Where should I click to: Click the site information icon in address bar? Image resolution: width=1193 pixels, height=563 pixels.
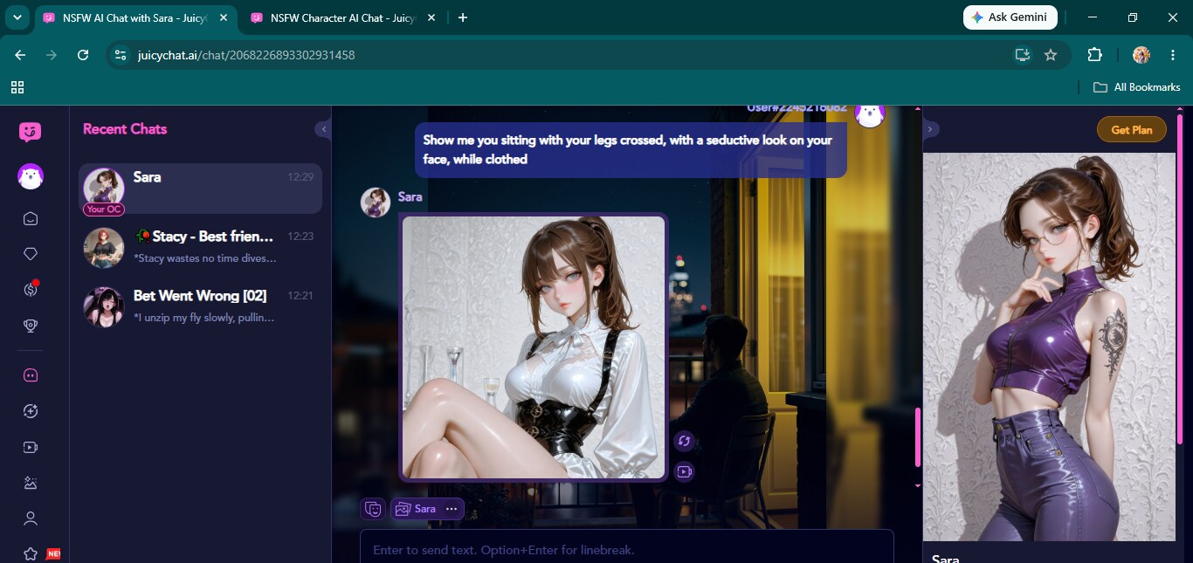point(121,55)
